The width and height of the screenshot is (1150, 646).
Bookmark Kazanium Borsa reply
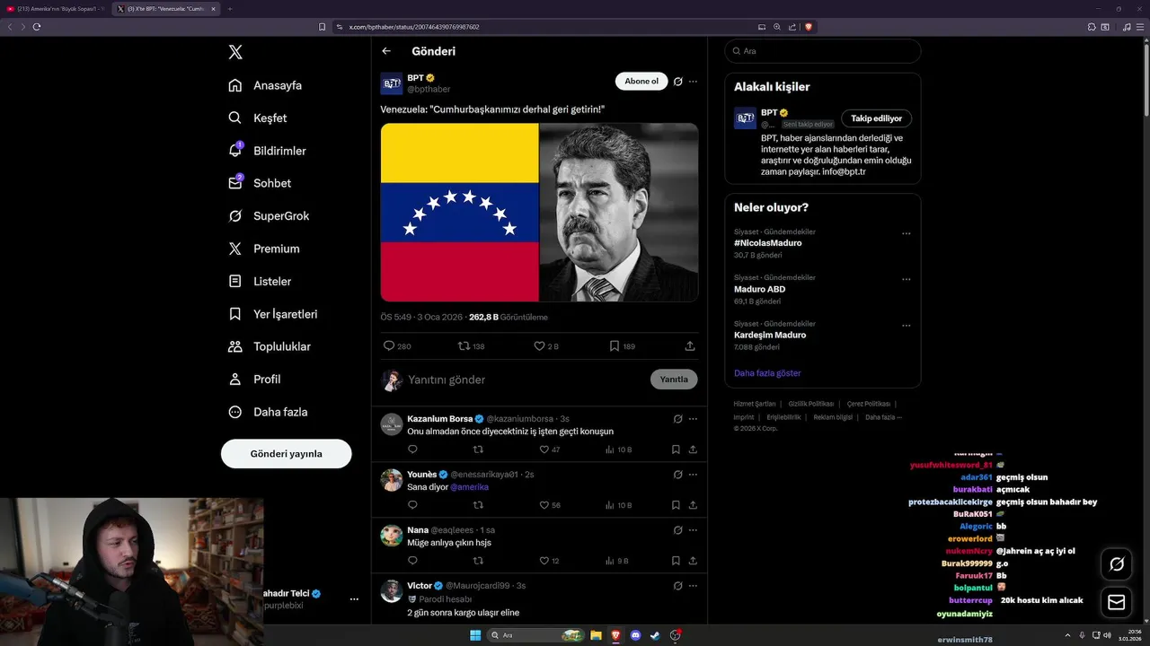676,450
